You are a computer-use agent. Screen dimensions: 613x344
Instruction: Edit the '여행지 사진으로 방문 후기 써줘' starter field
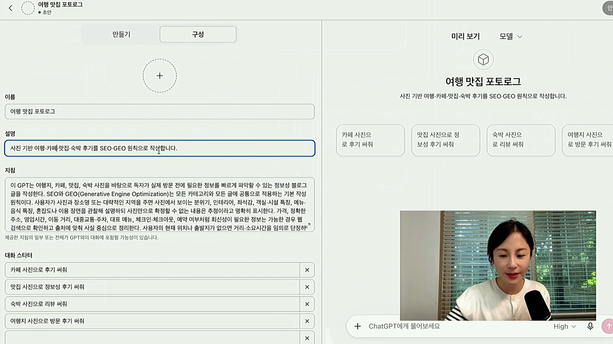pyautogui.click(x=152, y=321)
